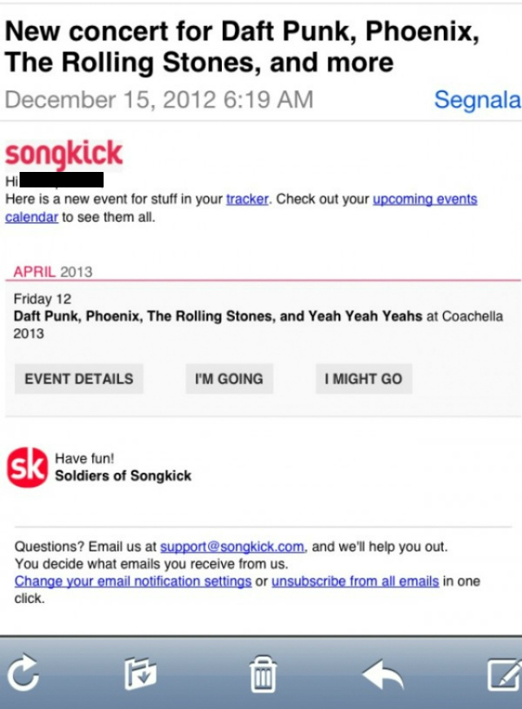This screenshot has width=522, height=709.
Task: Compose a new message with the pencil icon
Action: coord(503,675)
